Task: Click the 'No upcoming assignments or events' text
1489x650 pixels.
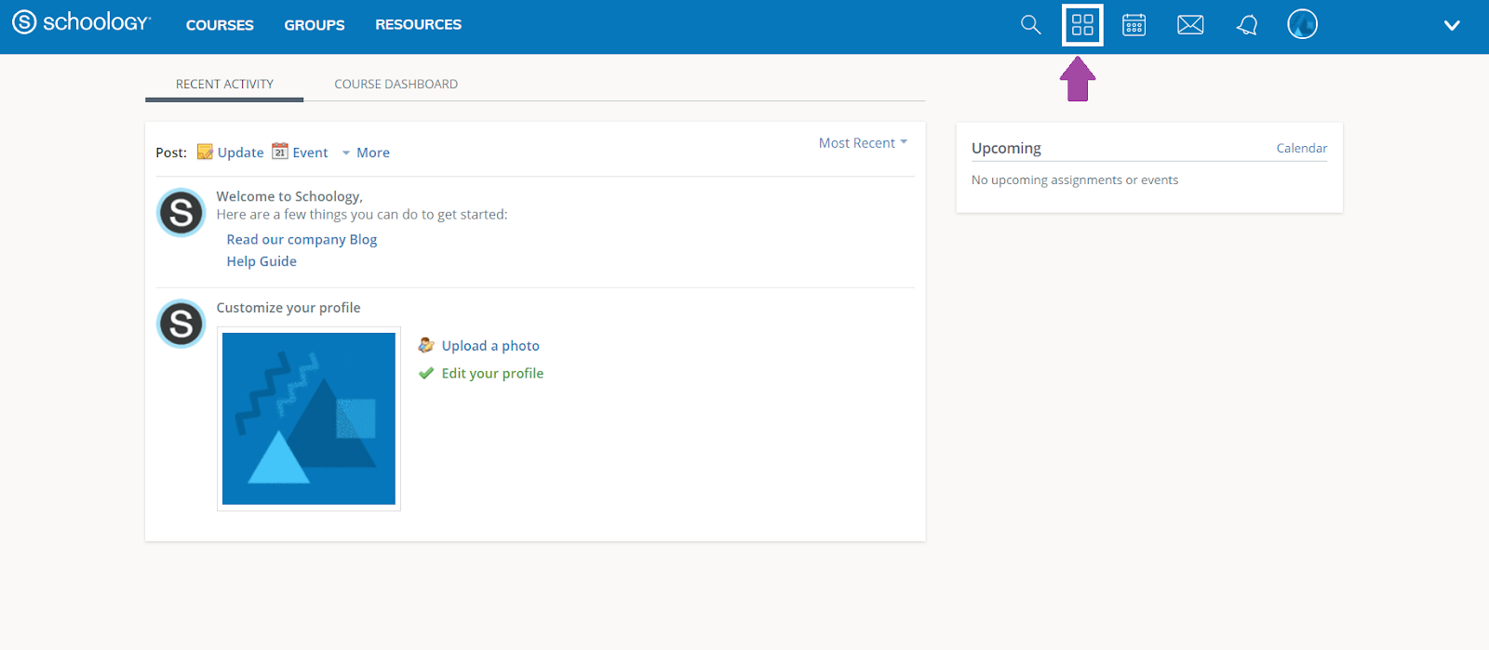Action: click(1075, 180)
